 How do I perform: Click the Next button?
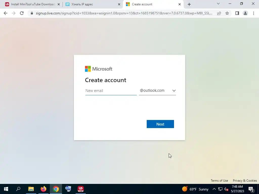click(160, 124)
